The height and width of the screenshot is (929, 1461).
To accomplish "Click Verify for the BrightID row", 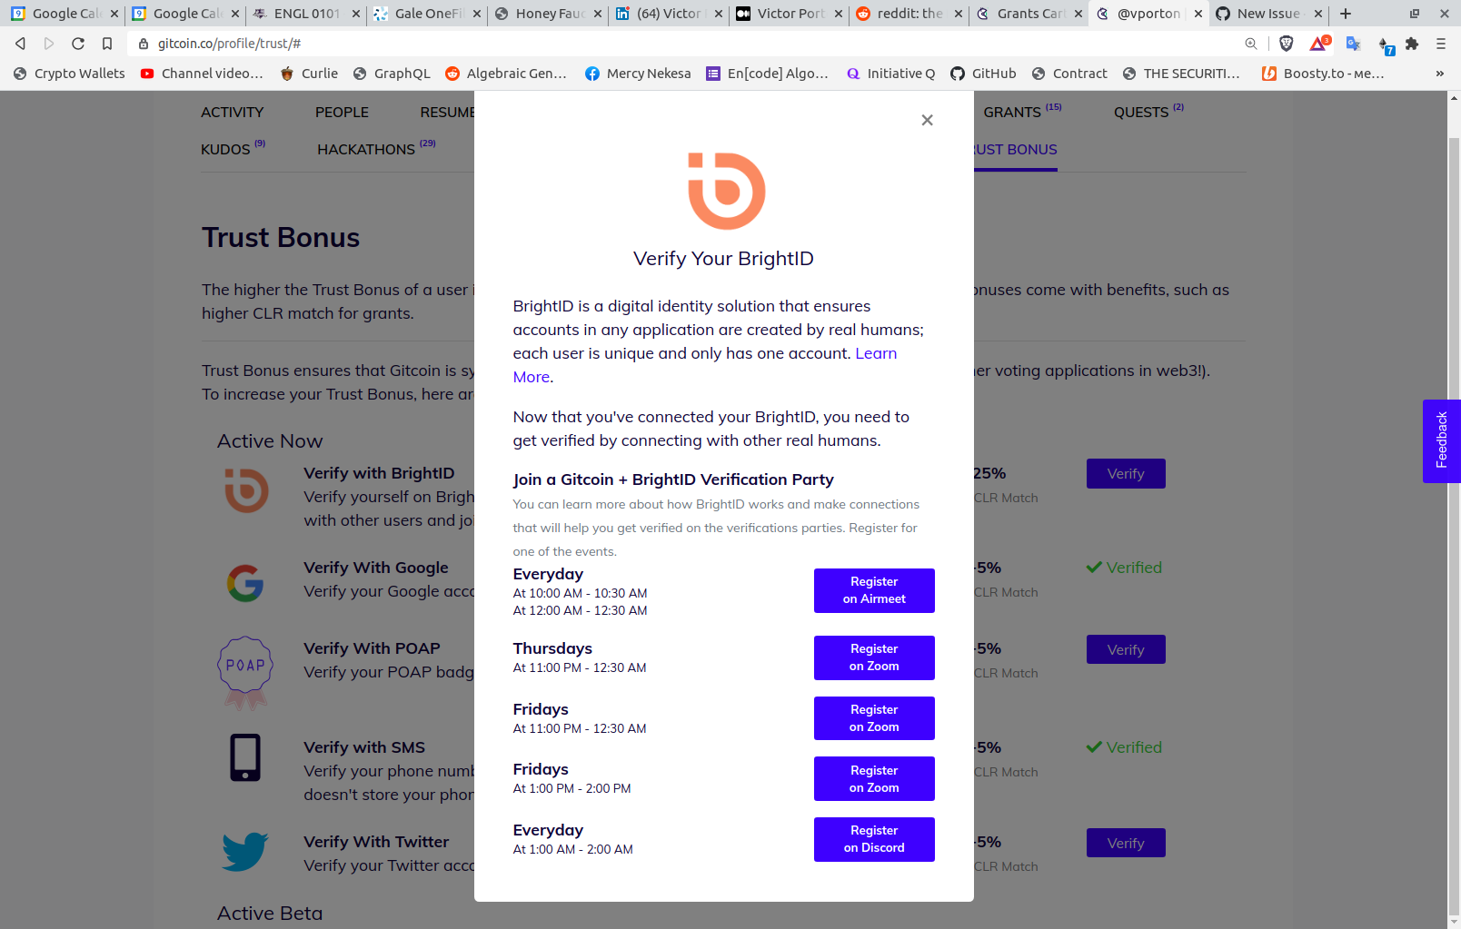I will click(1126, 474).
